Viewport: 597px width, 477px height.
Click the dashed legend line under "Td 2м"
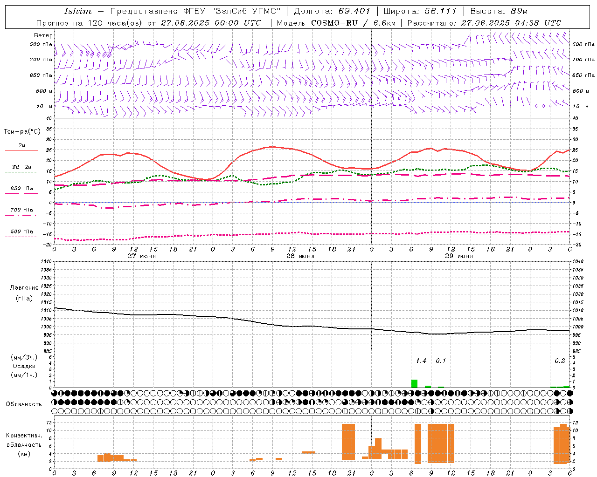[x=21, y=172]
